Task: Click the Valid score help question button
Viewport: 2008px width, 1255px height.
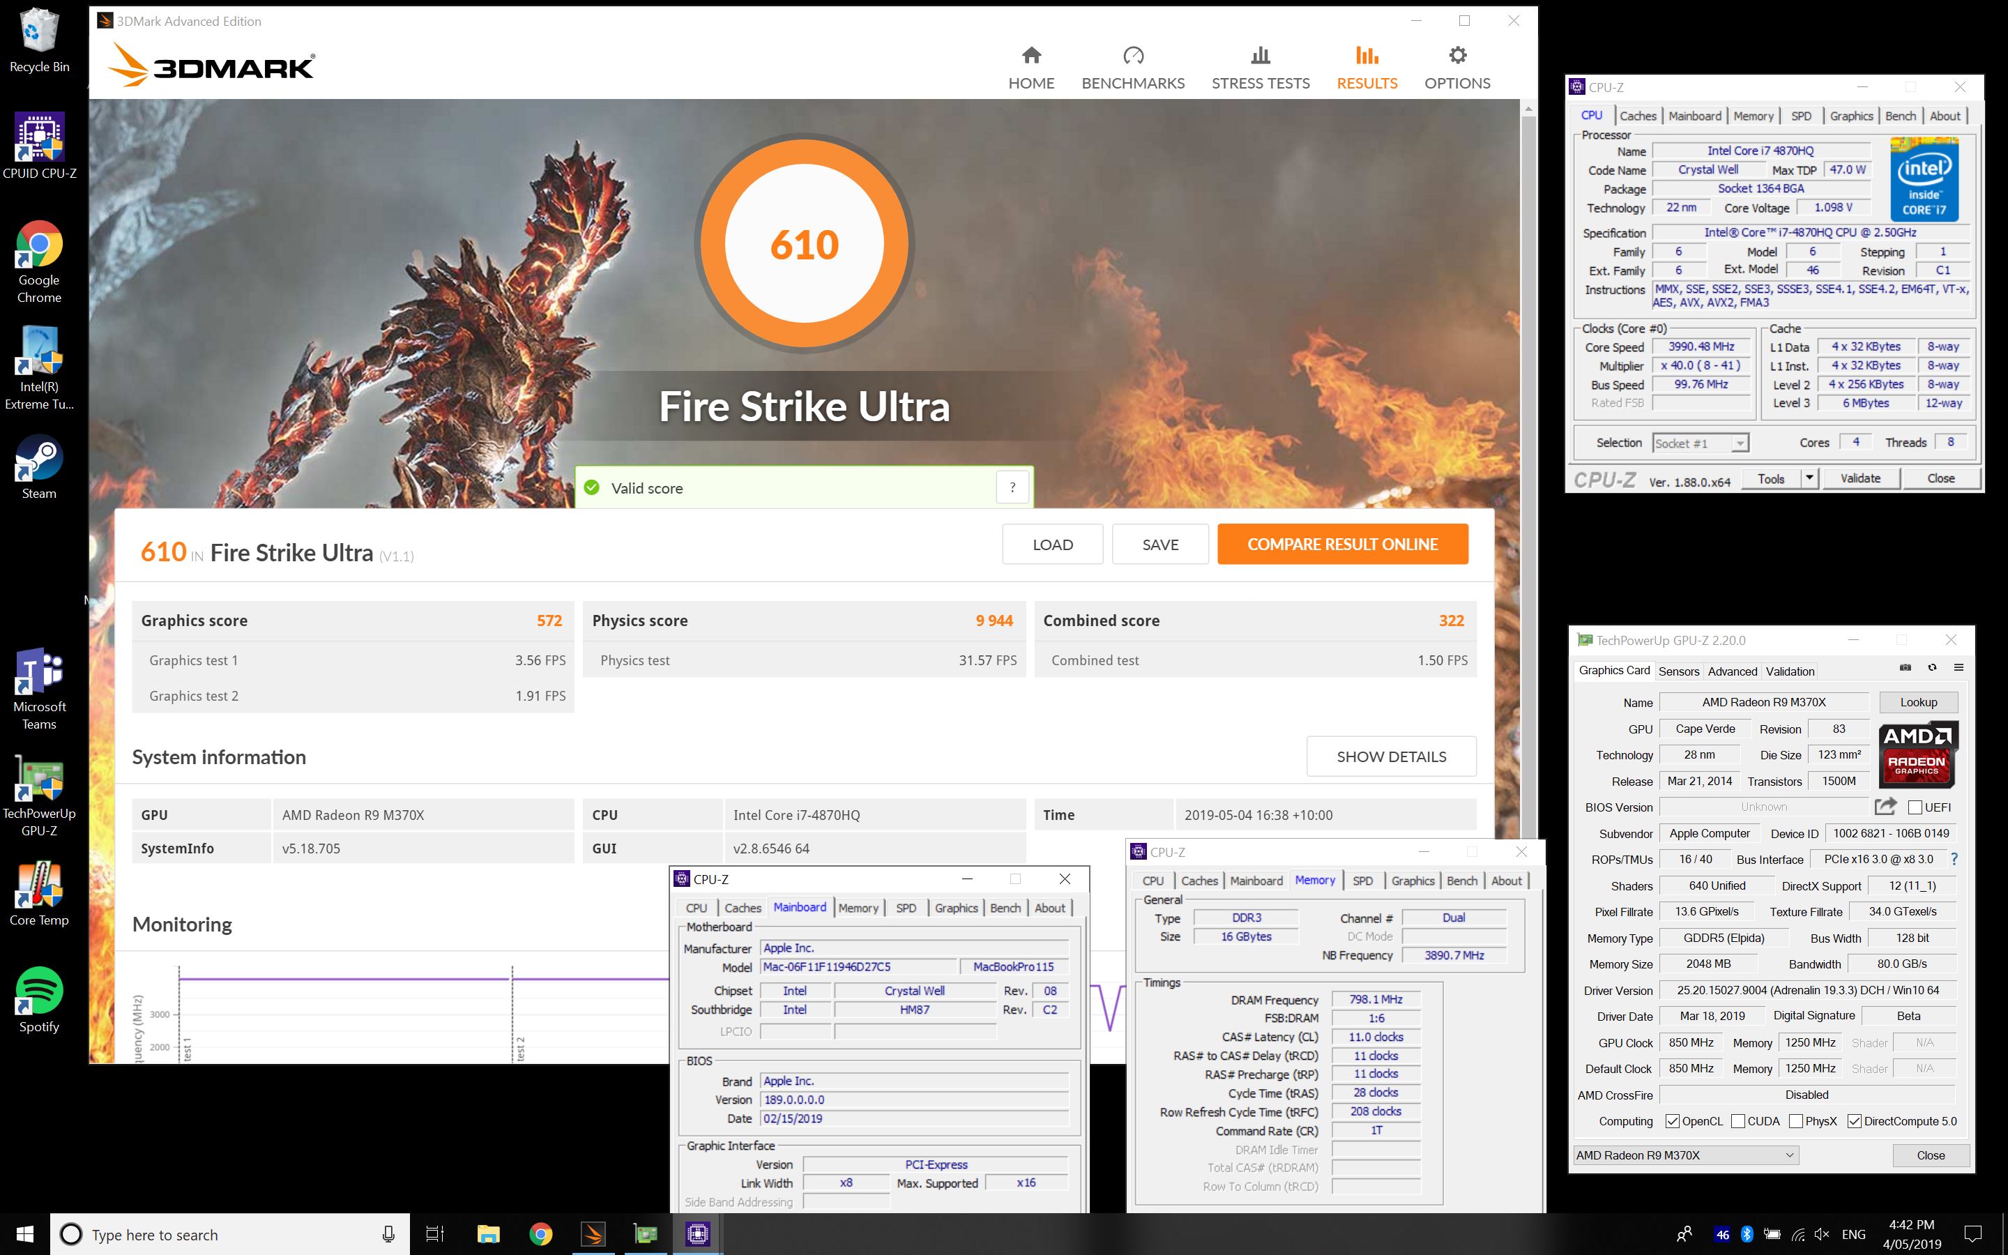Action: pyautogui.click(x=1012, y=487)
